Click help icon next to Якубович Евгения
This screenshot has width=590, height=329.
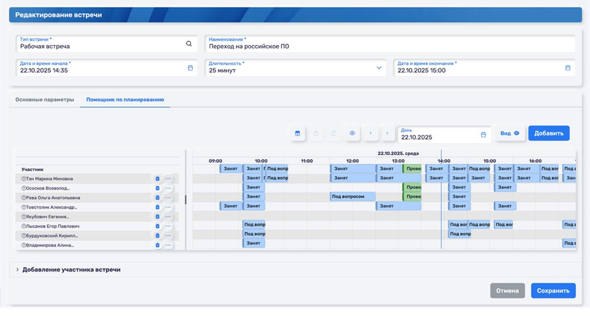(x=24, y=217)
